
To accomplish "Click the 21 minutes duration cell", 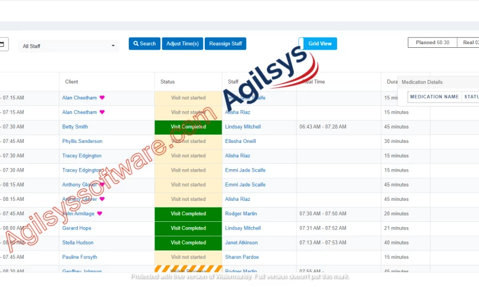I will point(396,228).
